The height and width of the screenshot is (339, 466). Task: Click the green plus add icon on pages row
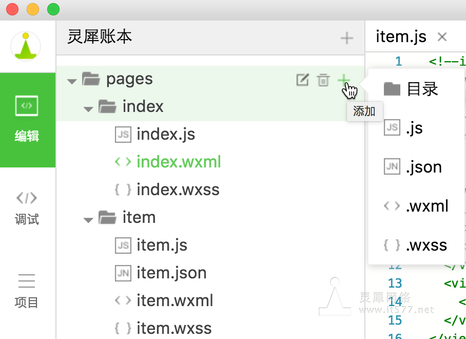tap(343, 80)
